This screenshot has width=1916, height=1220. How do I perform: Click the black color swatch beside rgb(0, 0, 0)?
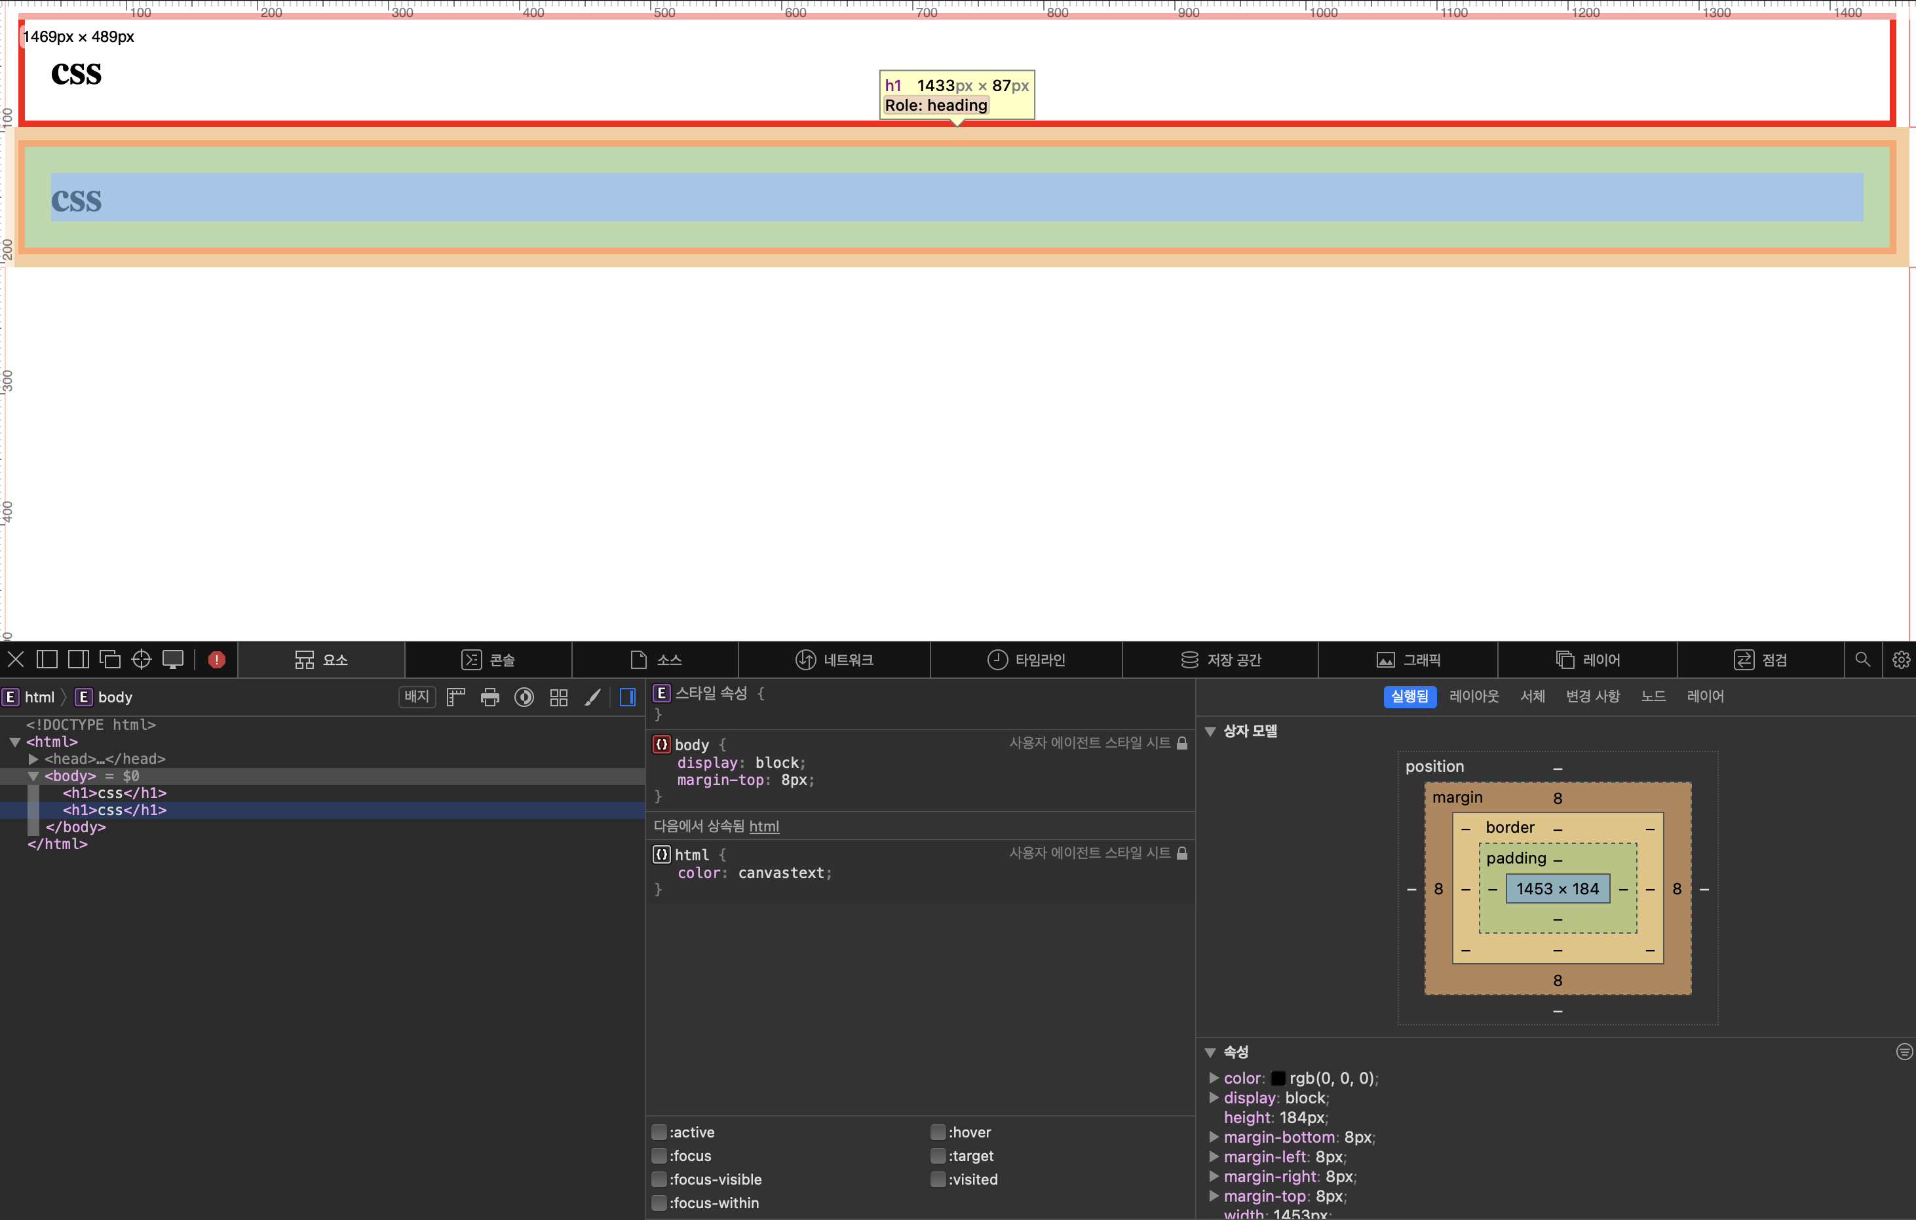[x=1278, y=1078]
